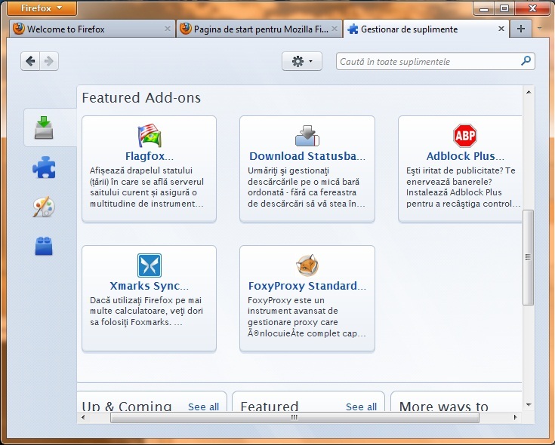Screen dimensions: 555x445
Task: Minimize the Firefox window
Action: pos(484,8)
